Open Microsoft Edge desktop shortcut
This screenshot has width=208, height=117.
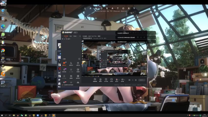pos(3,28)
